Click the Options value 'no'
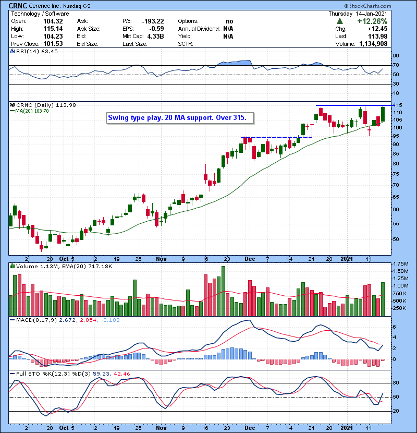Screen dimensions: 417x433 click(229, 21)
